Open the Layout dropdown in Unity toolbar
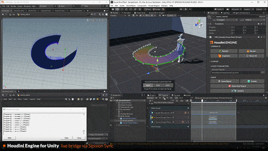The image size is (268, 151). (x=260, y=9)
